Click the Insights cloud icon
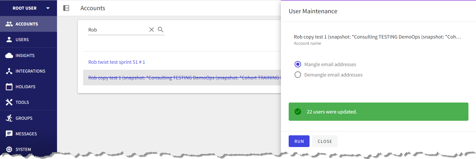Viewport: 476px width, 159px height. pyautogui.click(x=9, y=55)
